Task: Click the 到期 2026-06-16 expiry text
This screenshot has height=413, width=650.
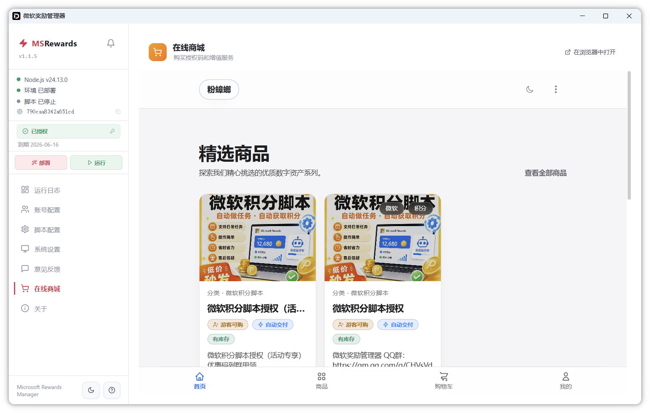Action: click(x=38, y=145)
